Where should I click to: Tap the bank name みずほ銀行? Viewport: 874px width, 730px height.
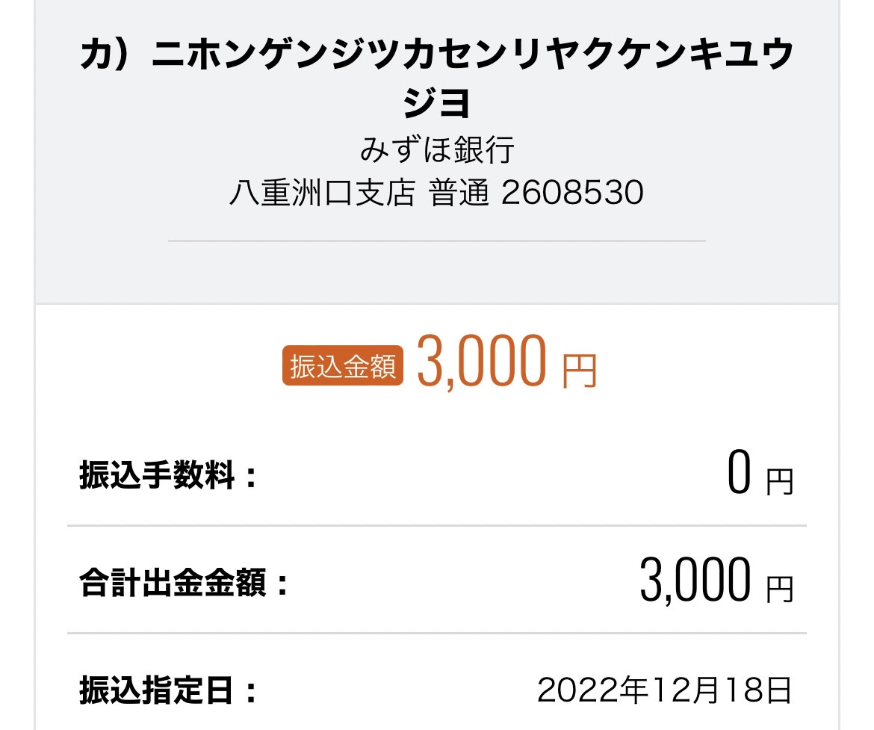(437, 149)
